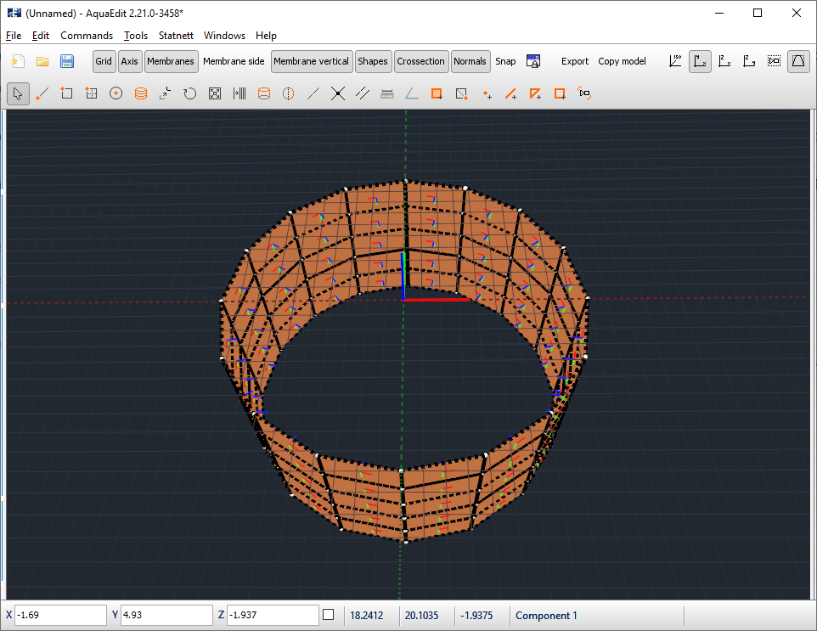This screenshot has width=817, height=631.
Task: Click the X coordinate input field
Action: (x=61, y=616)
